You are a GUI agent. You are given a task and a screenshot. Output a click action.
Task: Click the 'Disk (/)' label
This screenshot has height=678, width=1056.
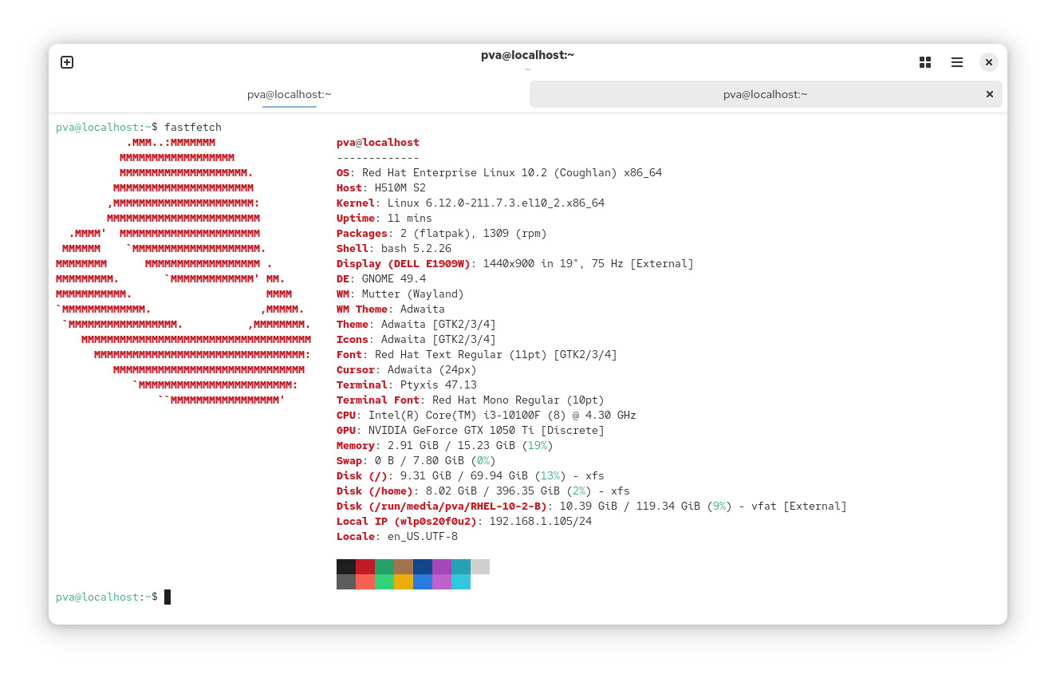tap(362, 475)
